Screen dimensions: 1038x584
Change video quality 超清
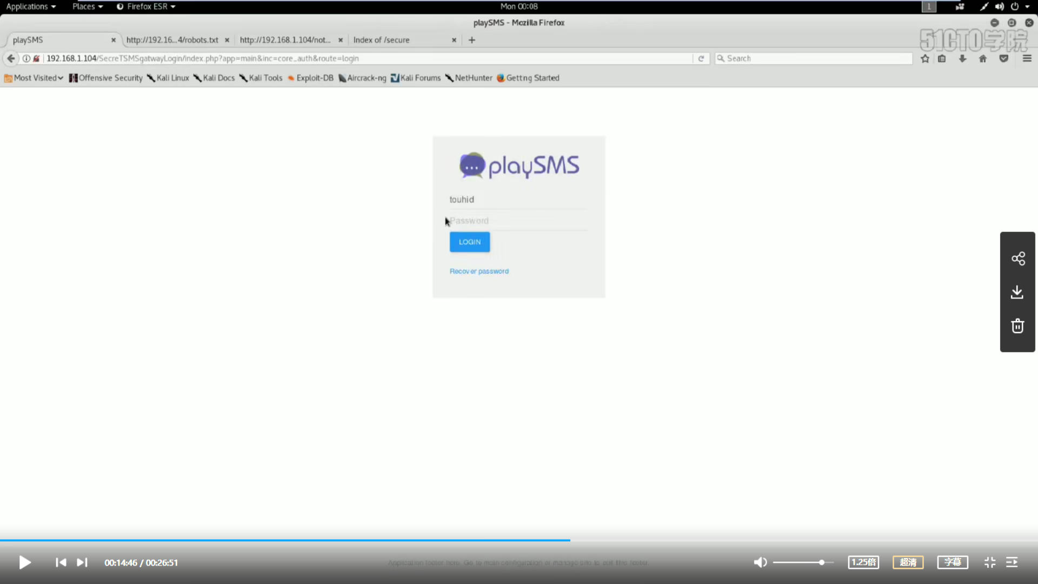(x=908, y=562)
